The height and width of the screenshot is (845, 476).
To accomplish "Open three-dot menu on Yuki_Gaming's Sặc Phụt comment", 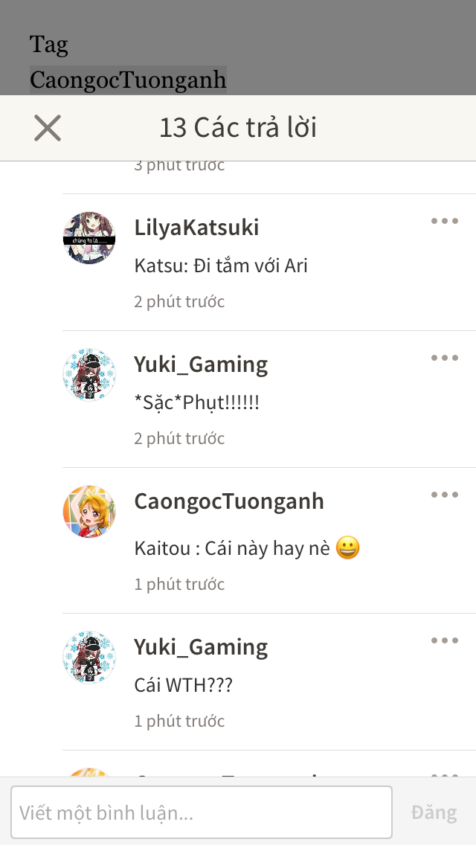I will point(444,357).
